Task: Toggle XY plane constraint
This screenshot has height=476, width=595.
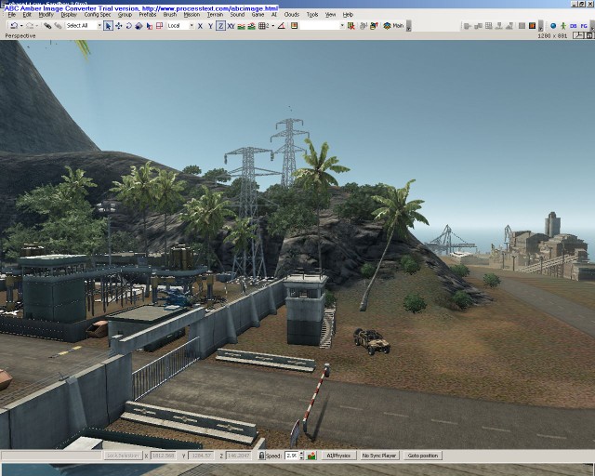Action: click(x=231, y=26)
